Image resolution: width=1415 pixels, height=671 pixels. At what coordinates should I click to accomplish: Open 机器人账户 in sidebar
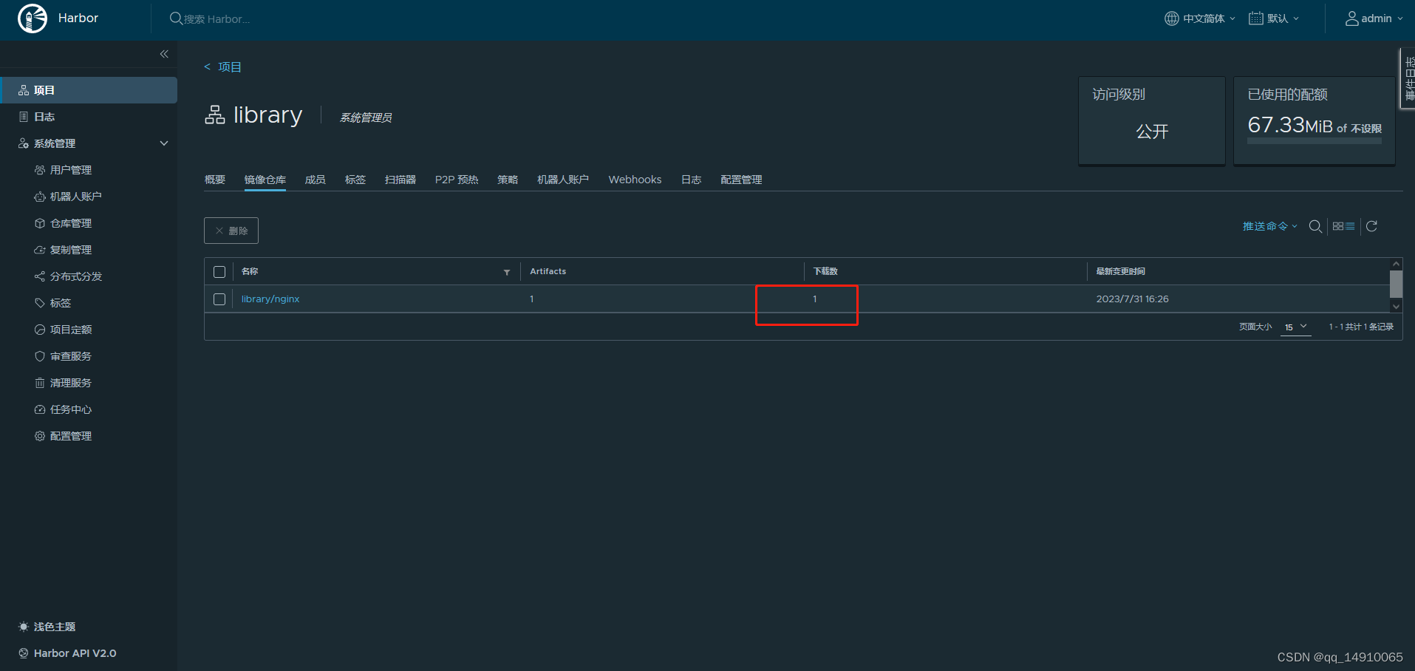76,197
